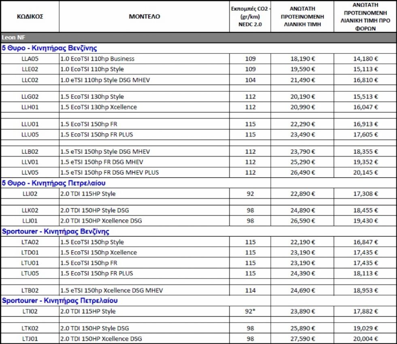Click the code LTI02
The height and width of the screenshot is (344, 397).
point(30,311)
